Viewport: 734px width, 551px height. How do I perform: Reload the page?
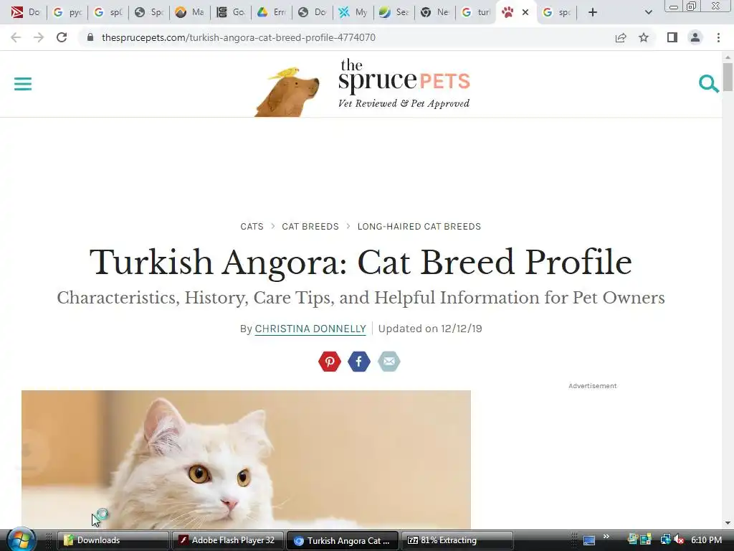(x=62, y=37)
